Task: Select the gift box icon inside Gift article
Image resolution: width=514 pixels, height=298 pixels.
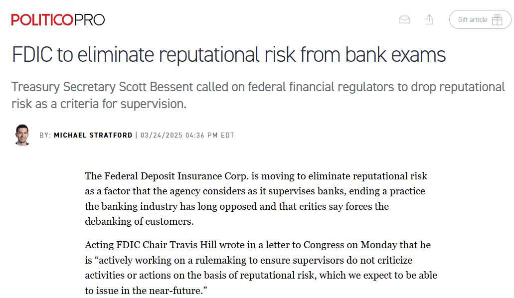Action: coord(497,19)
